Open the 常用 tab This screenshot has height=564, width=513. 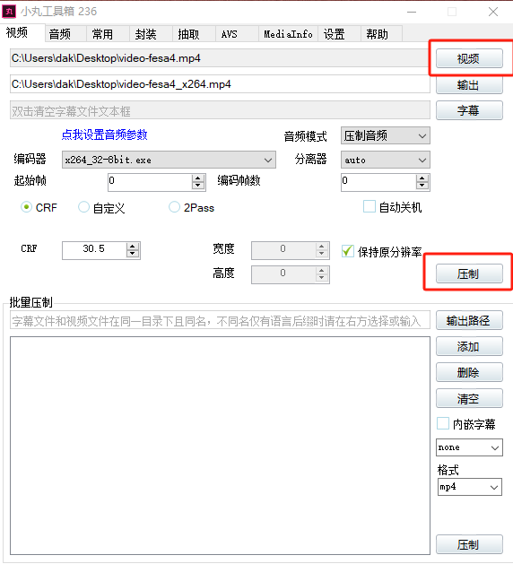pyautogui.click(x=108, y=34)
